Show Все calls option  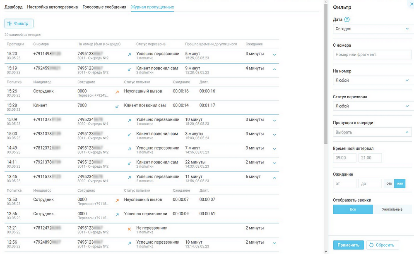[x=353, y=209]
